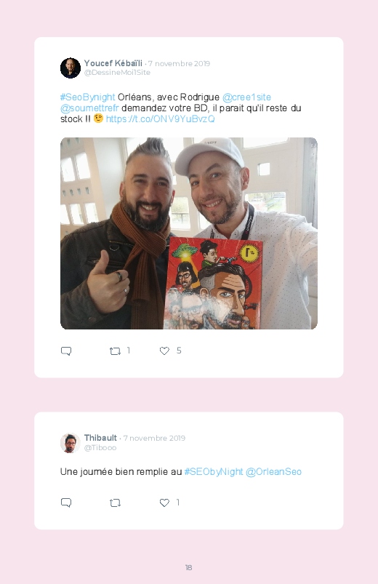Click the Thibault display name

click(x=100, y=438)
